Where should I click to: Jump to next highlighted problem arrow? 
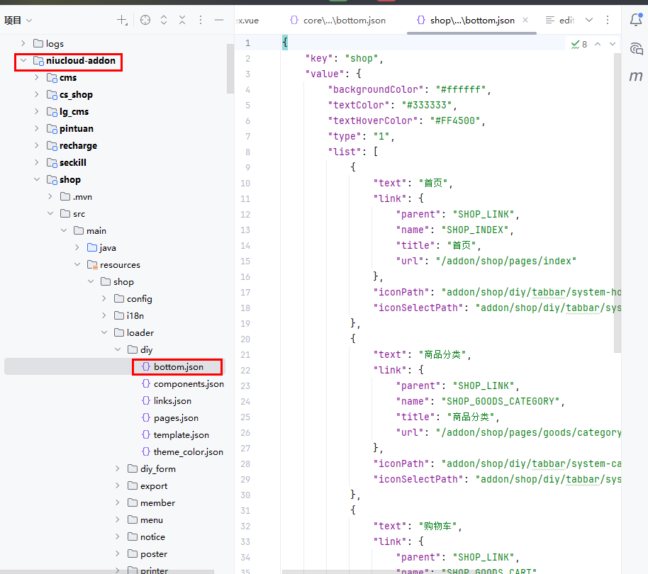pos(613,45)
